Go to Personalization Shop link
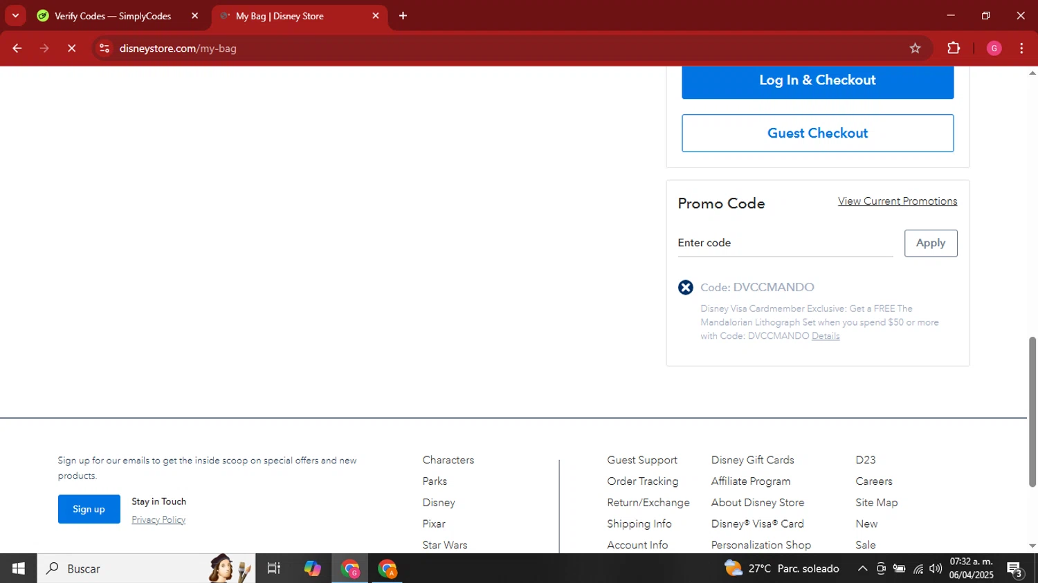The width and height of the screenshot is (1038, 583). point(761,545)
